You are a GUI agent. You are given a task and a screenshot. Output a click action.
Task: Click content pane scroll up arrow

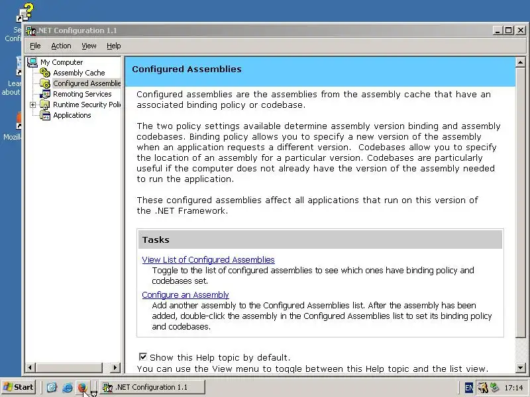coord(521,62)
